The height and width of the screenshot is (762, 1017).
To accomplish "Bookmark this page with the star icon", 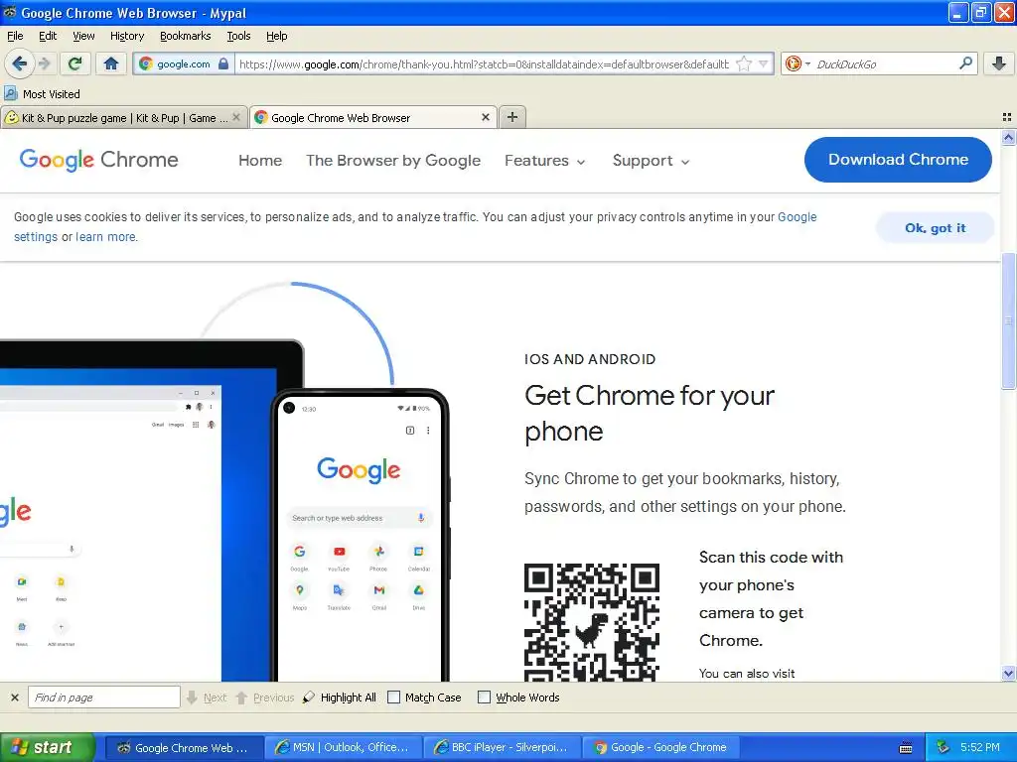I will 744,63.
